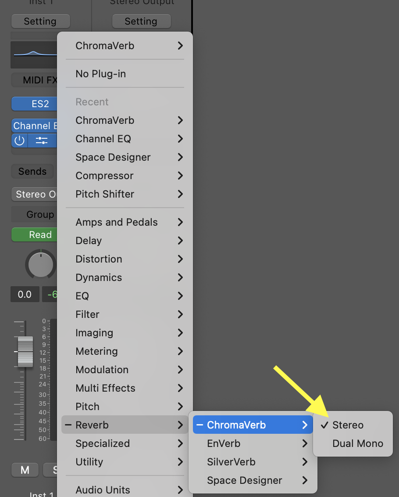
Task: Click the 0.0 volume value field
Action: coord(25,295)
